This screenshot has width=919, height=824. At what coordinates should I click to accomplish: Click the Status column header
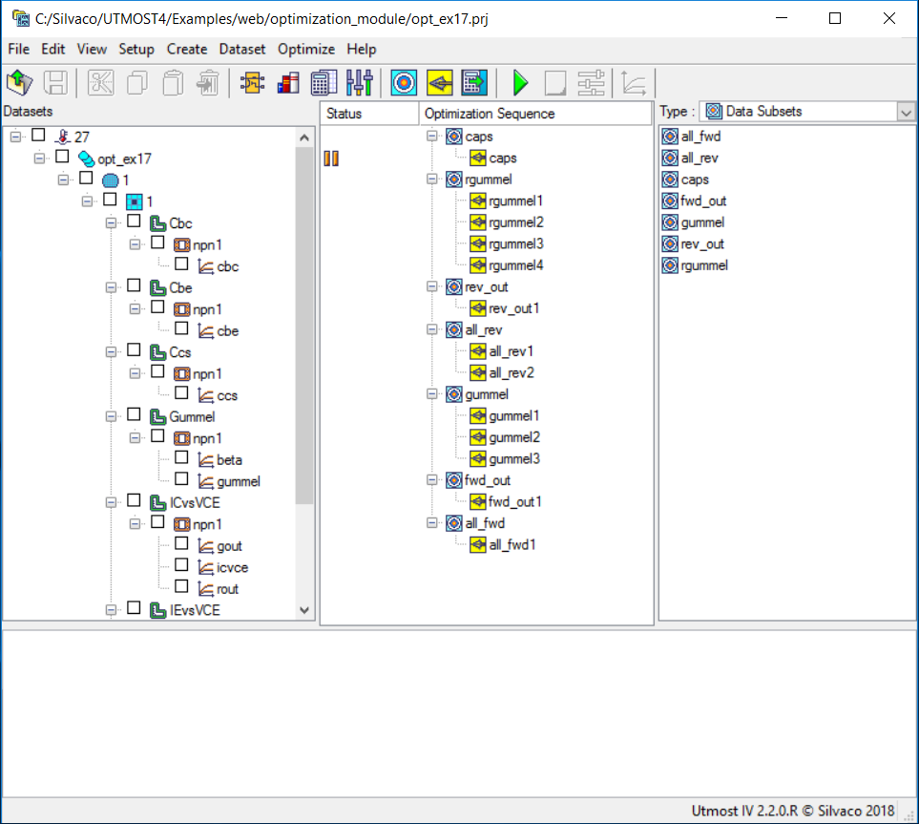370,114
